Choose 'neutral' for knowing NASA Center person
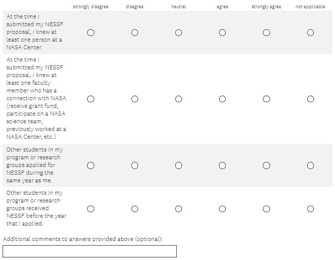Image resolution: width=335 pixels, height=260 pixels. 178,32
